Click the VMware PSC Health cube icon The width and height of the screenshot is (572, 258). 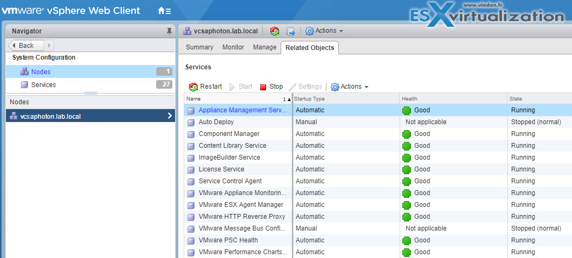tap(191, 241)
